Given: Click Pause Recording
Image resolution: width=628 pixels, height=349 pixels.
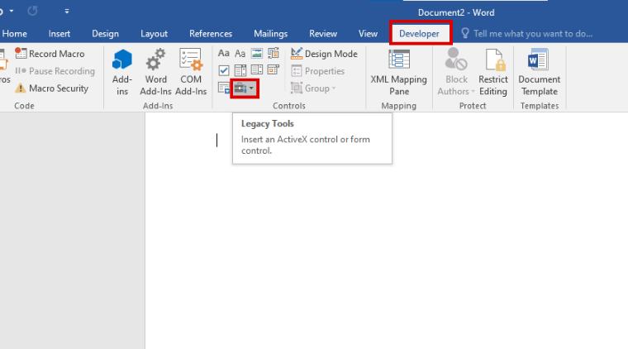Looking at the screenshot, I should click(x=55, y=71).
